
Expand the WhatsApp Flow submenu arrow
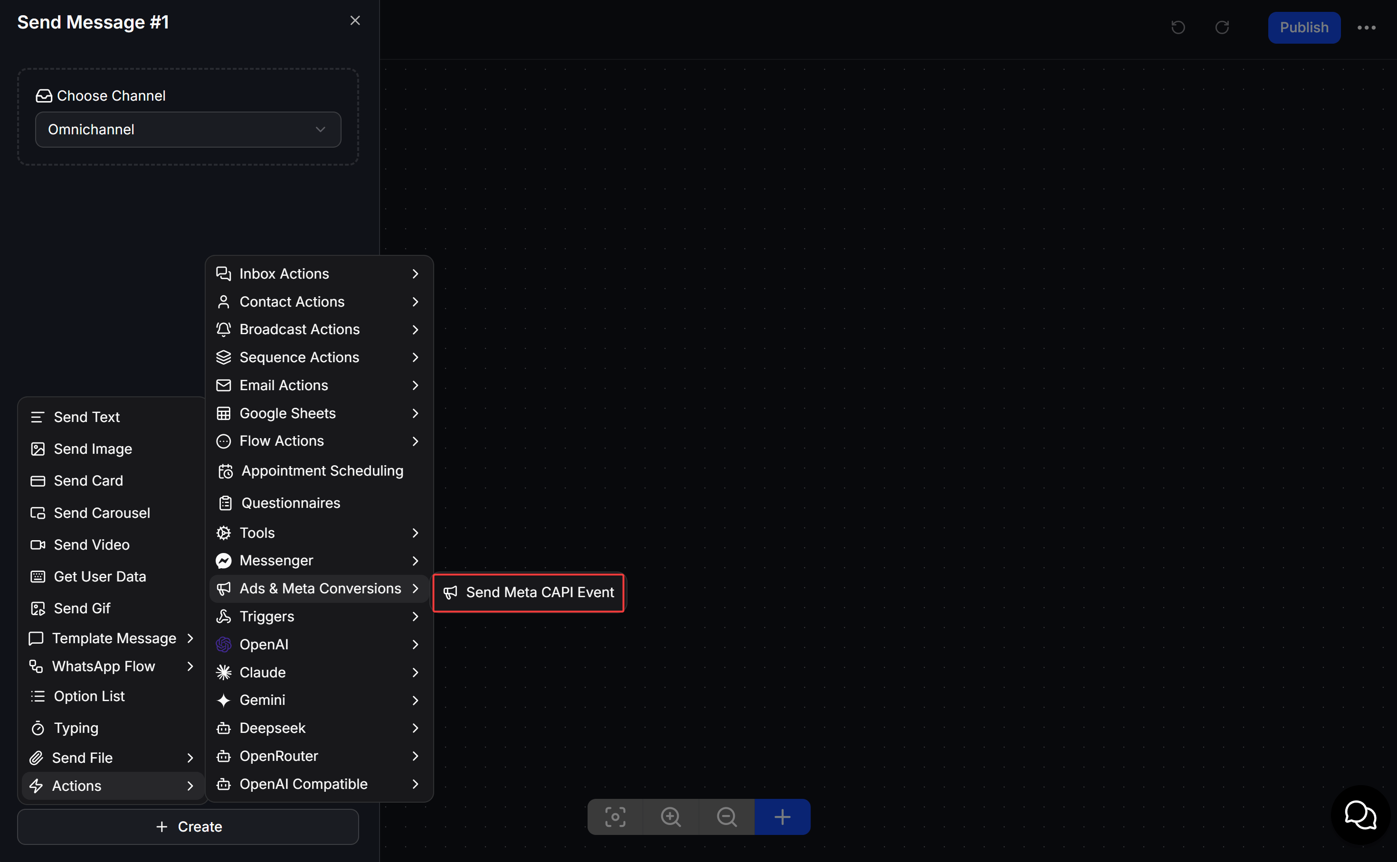[190, 666]
